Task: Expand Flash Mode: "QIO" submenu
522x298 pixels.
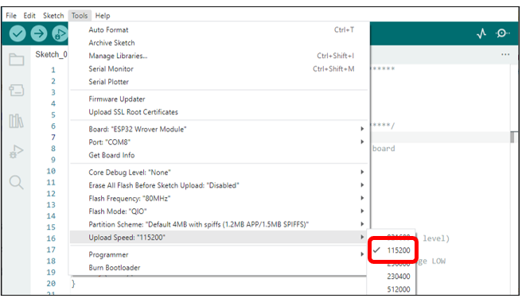Action: click(219, 211)
